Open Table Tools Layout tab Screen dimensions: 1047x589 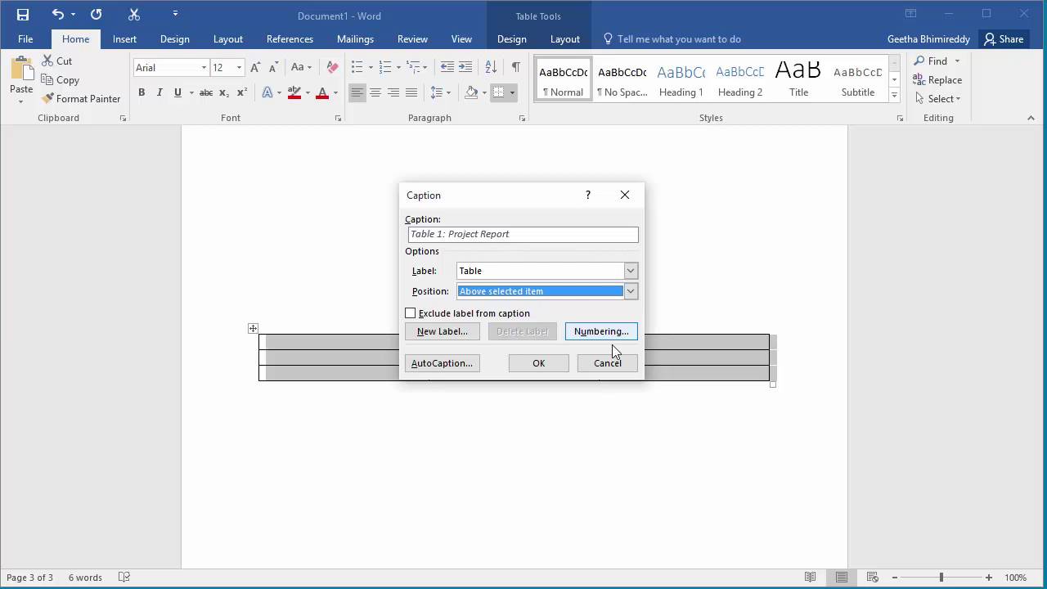pyautogui.click(x=564, y=39)
